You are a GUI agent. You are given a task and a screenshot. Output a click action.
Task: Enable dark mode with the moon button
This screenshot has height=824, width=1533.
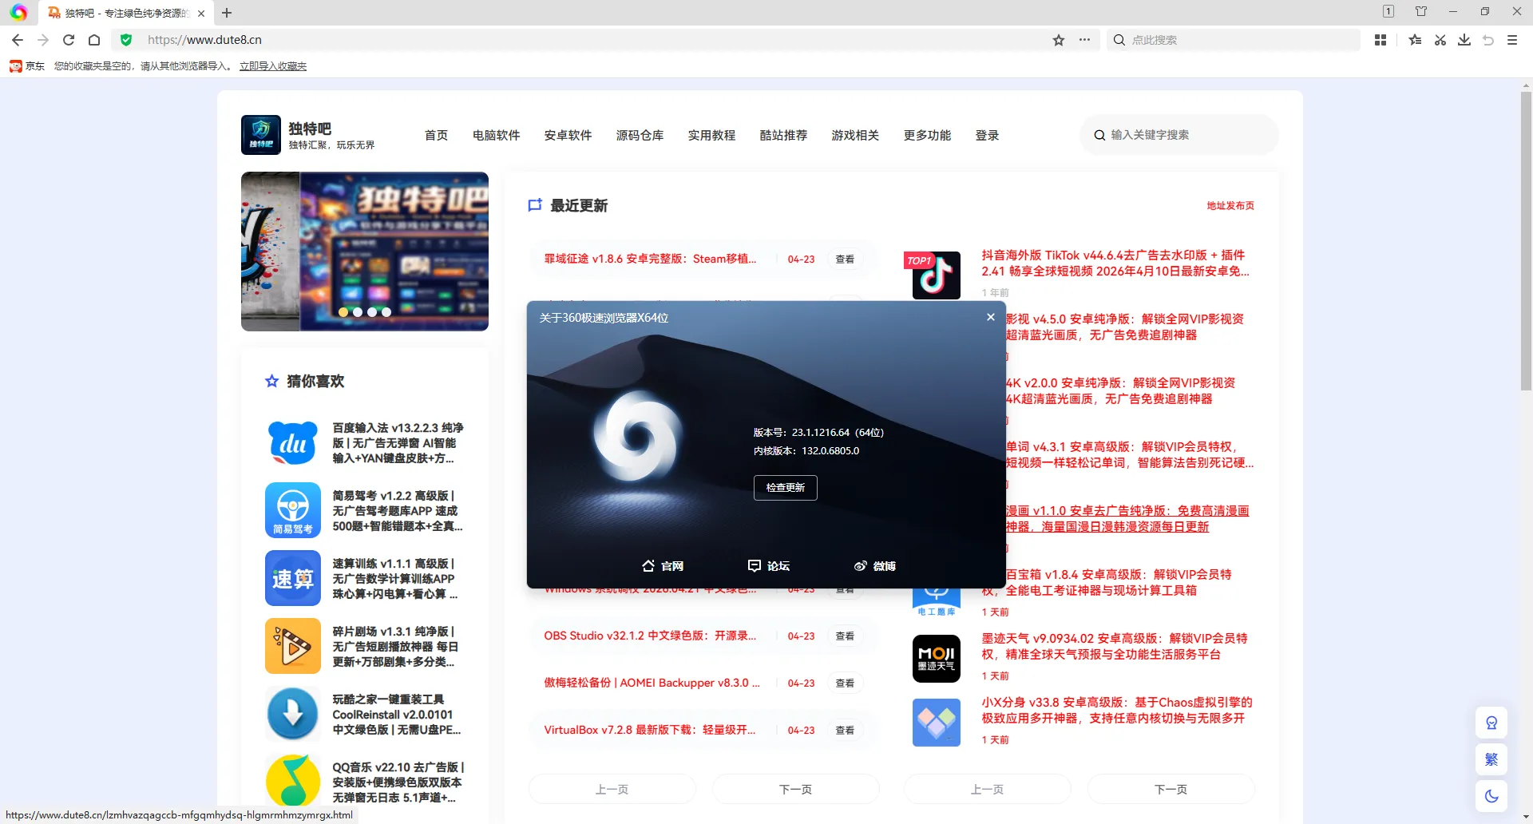[1491, 796]
